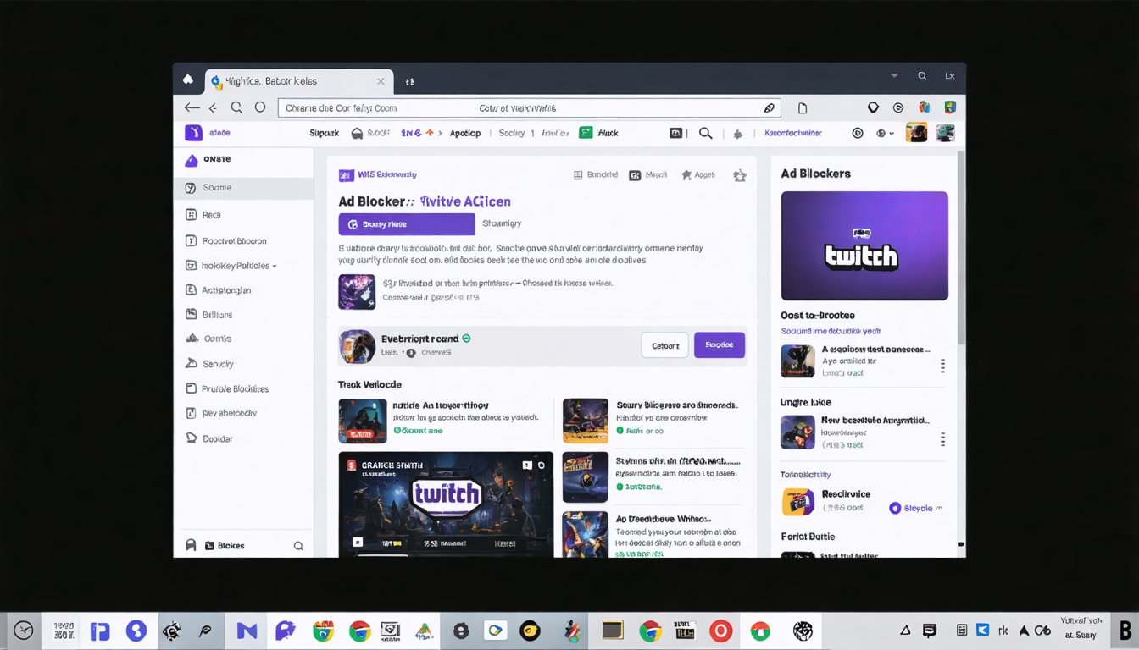Viewport: 1139px width, 650px height.
Task: Click the green Hack icon in top navigation
Action: tap(586, 133)
